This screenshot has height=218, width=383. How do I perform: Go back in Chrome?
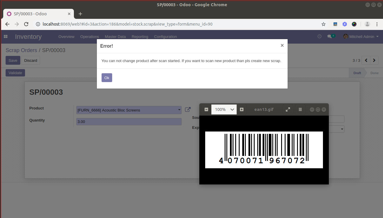click(8, 24)
